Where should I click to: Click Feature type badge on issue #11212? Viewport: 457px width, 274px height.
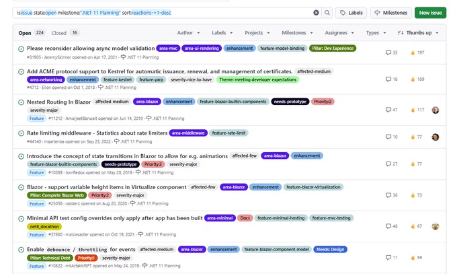click(36, 118)
